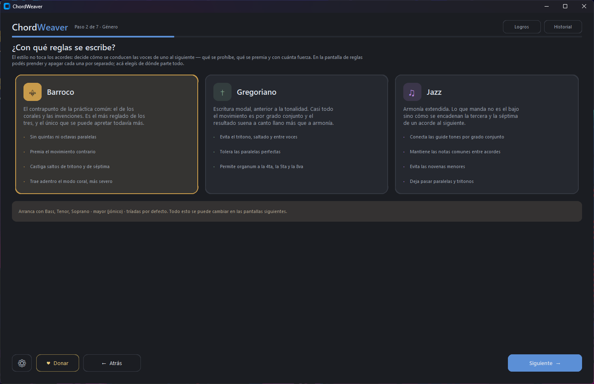This screenshot has height=384, width=594.
Task: Click the step progress bar at top
Action: pyautogui.click(x=297, y=37)
